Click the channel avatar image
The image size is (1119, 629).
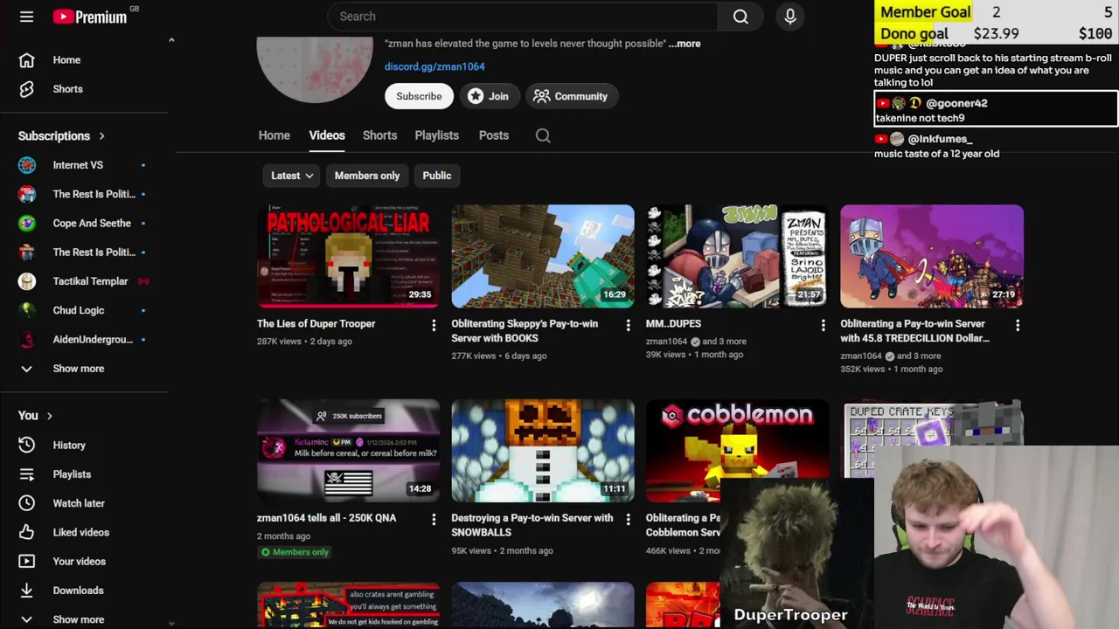[315, 68]
